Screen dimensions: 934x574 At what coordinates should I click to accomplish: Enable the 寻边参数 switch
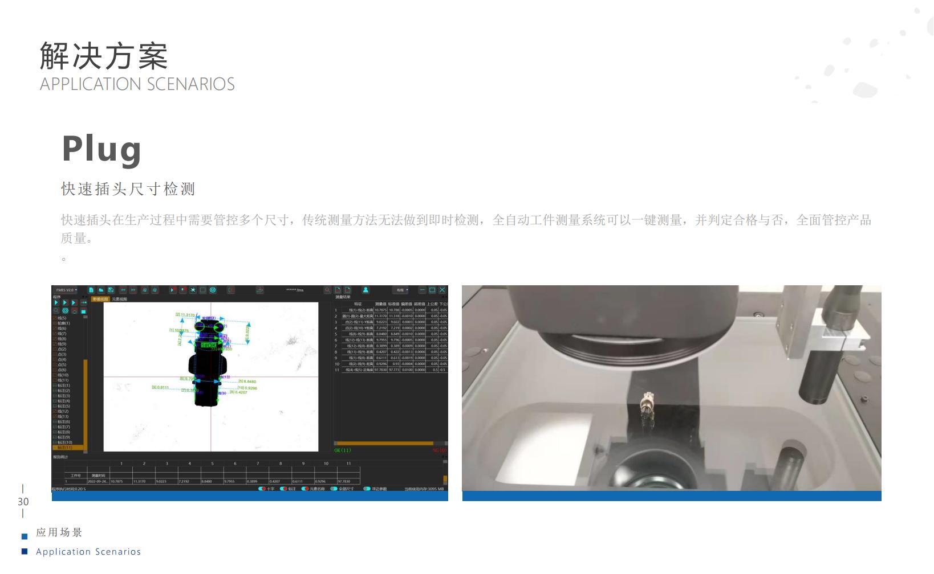coord(367,489)
